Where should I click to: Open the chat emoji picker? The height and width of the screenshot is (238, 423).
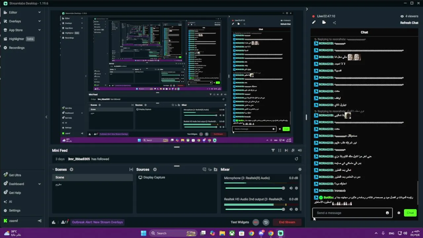point(387,213)
